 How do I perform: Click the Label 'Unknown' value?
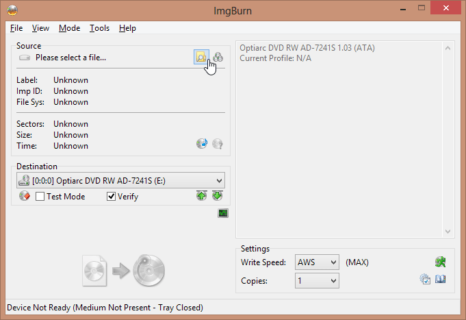pyautogui.click(x=70, y=80)
